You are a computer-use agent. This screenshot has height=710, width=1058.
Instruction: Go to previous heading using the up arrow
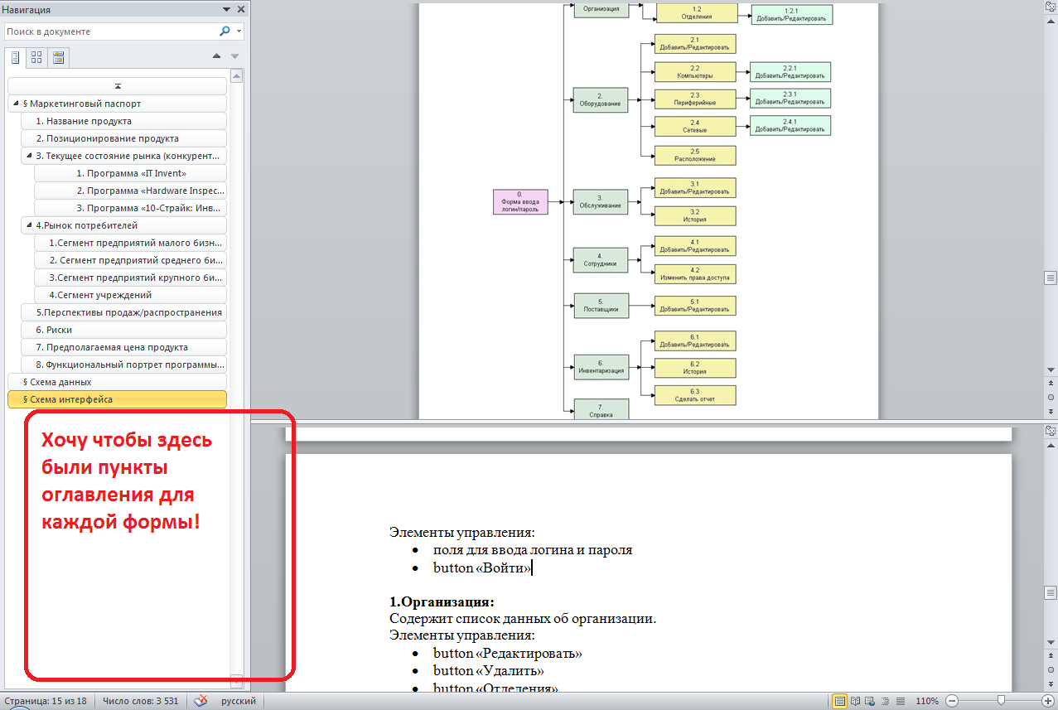pos(216,56)
